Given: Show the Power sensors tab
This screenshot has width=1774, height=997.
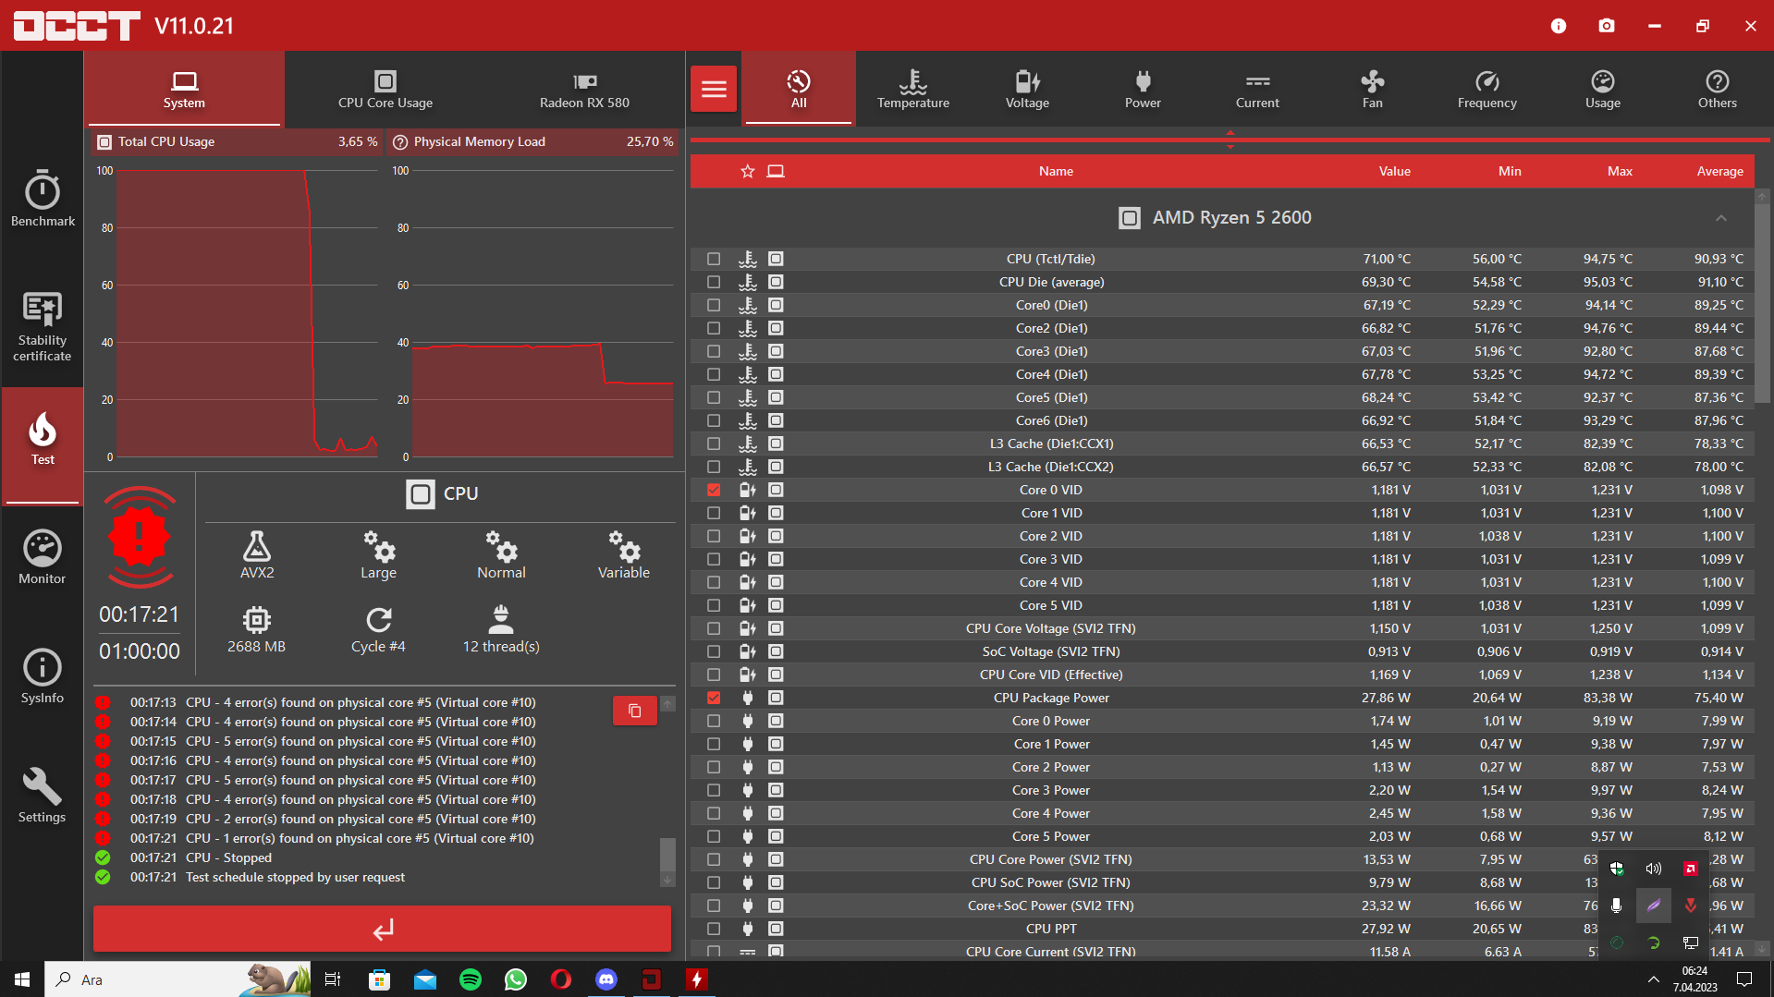Looking at the screenshot, I should click(x=1143, y=89).
